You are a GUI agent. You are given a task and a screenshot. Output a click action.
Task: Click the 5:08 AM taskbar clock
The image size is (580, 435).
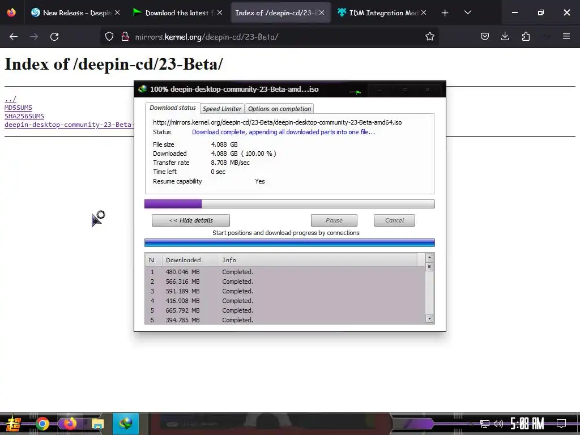(527, 424)
